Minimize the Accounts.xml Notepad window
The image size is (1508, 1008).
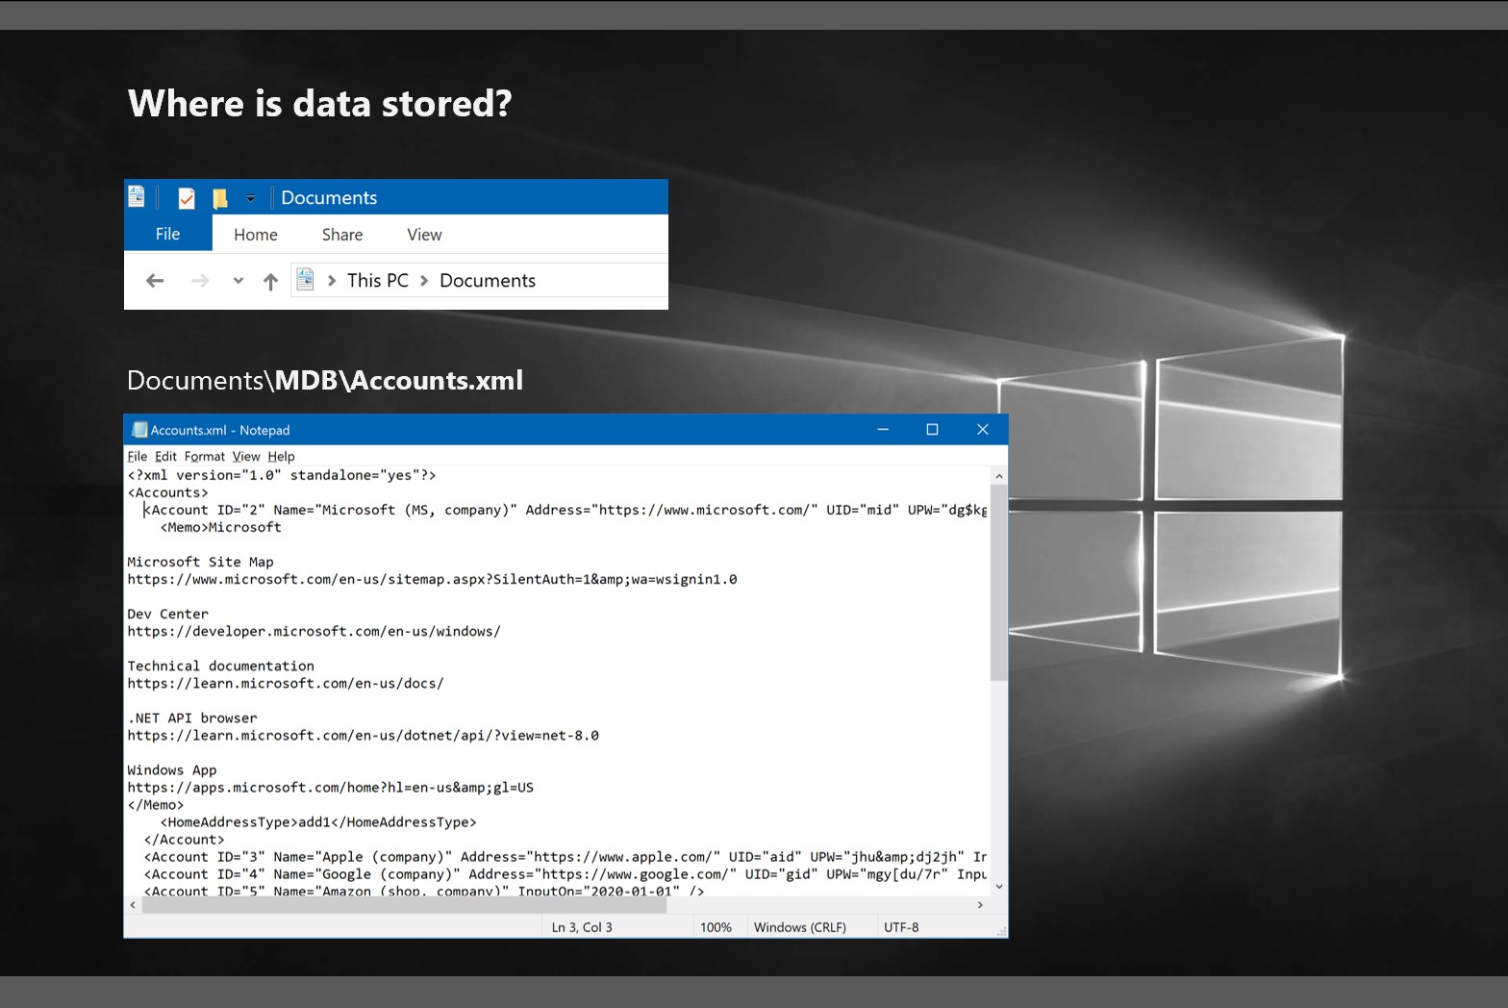pyautogui.click(x=883, y=429)
